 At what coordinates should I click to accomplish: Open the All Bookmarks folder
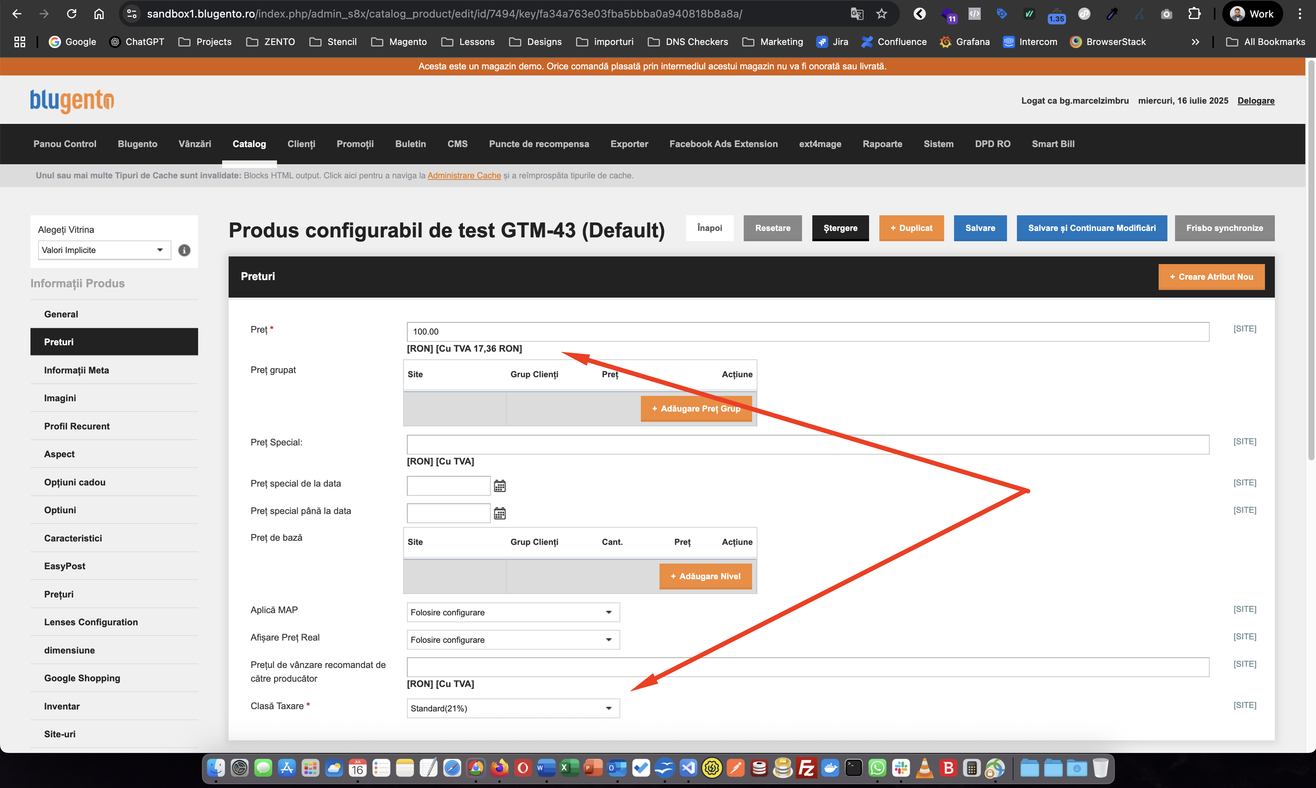click(1266, 42)
